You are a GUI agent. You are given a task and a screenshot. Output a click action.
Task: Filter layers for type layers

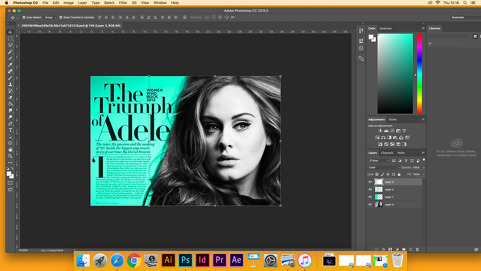tap(406, 161)
